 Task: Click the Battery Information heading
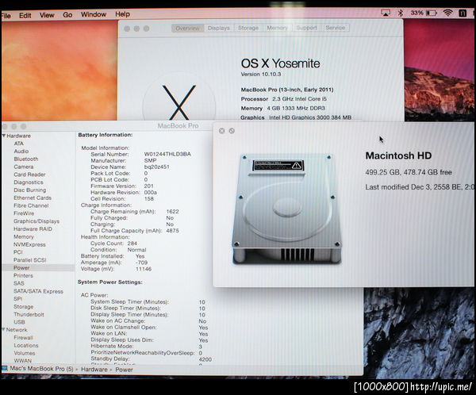pyautogui.click(x=105, y=135)
